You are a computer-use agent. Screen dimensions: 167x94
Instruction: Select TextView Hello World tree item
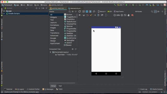[66, 55]
